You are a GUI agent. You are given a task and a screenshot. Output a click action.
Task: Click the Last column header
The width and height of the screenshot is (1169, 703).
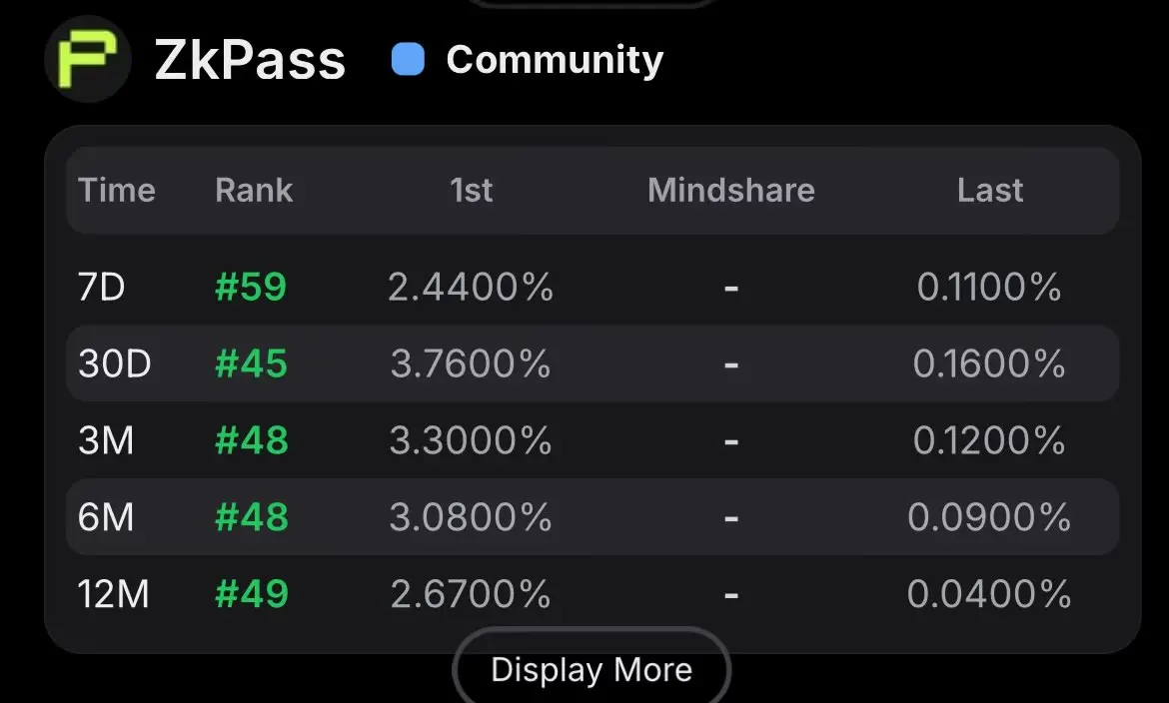[x=990, y=190]
